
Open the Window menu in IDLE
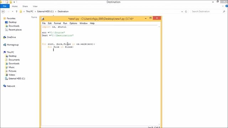coord(83,23)
